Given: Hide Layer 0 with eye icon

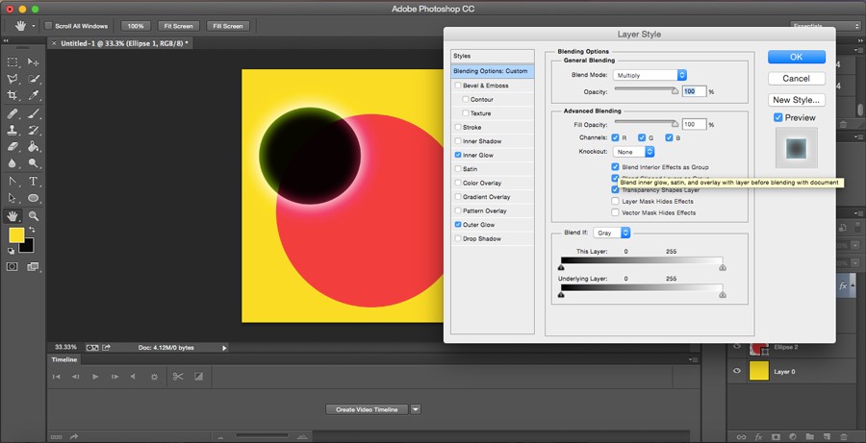Looking at the screenshot, I should coord(737,371).
